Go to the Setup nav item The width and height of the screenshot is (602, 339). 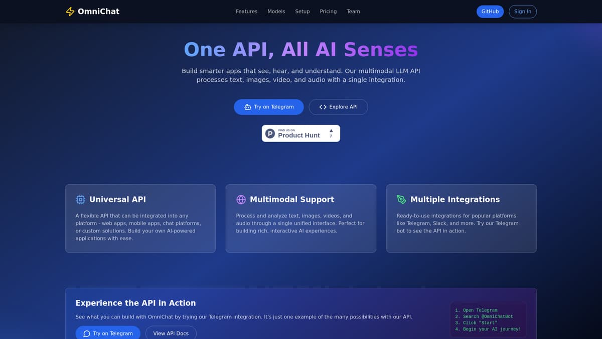point(302,12)
